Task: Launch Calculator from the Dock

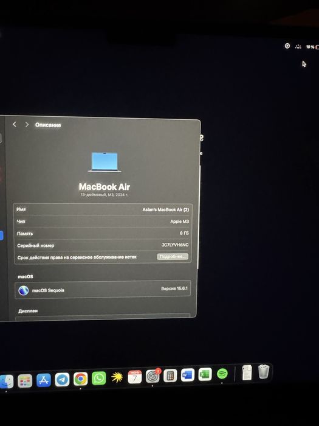Action: click(170, 375)
